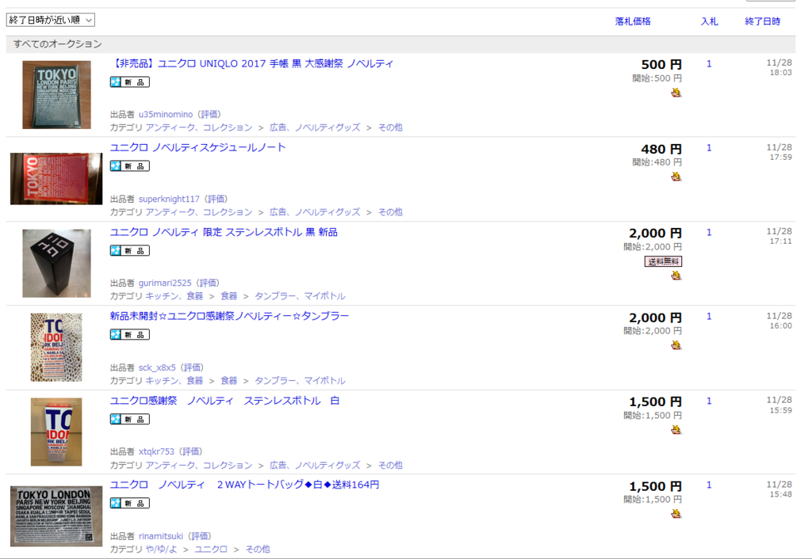Click the 新品 icon under ノベルティスケジュールノート listing

coord(129,166)
